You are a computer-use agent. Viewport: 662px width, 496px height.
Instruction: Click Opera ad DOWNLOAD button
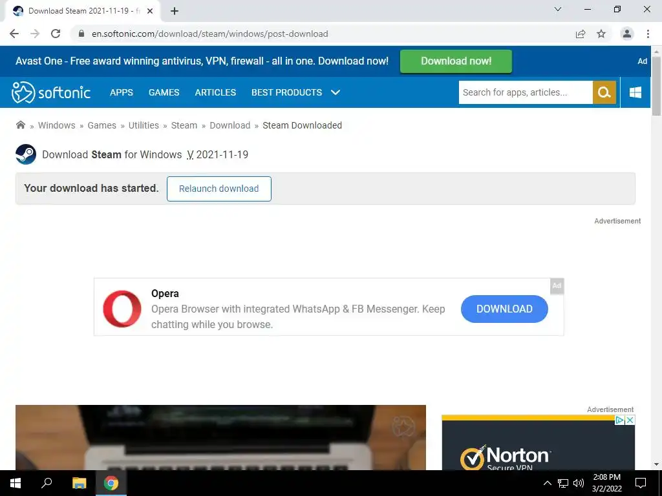tap(504, 309)
